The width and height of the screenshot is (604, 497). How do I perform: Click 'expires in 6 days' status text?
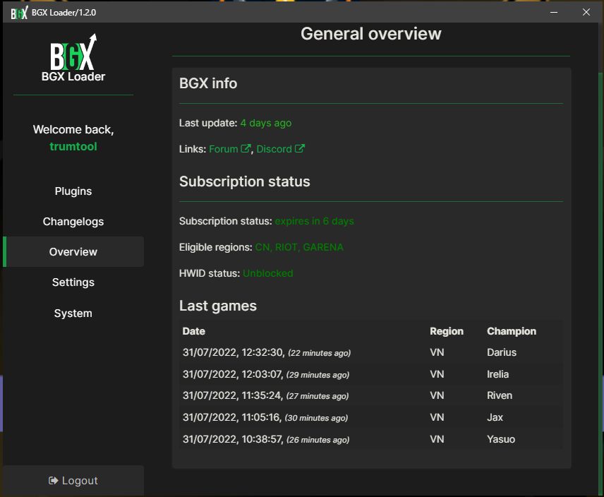(314, 221)
